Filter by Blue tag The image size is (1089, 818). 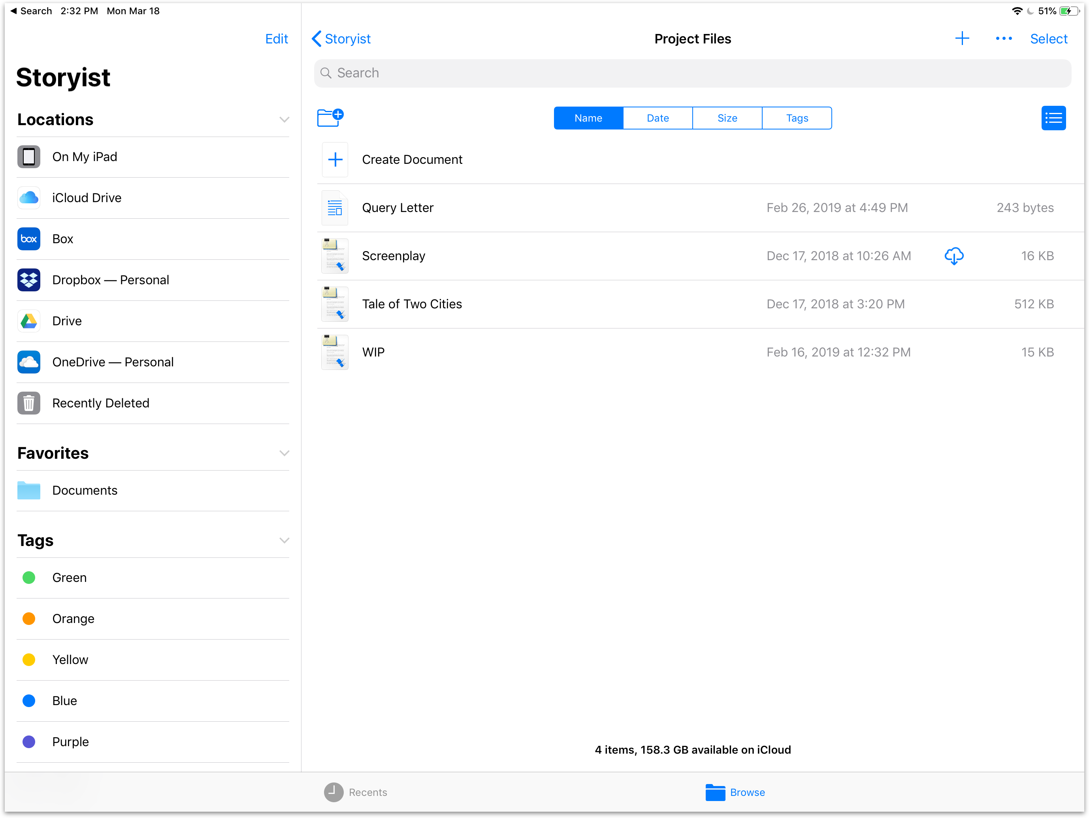pyautogui.click(x=153, y=701)
